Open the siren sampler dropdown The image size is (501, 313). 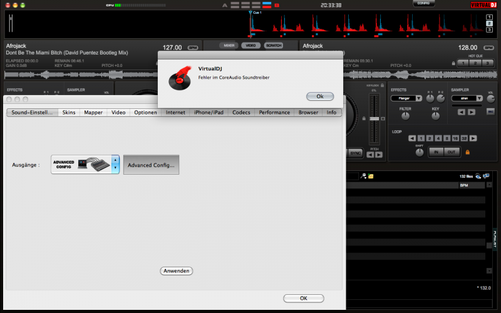467,98
